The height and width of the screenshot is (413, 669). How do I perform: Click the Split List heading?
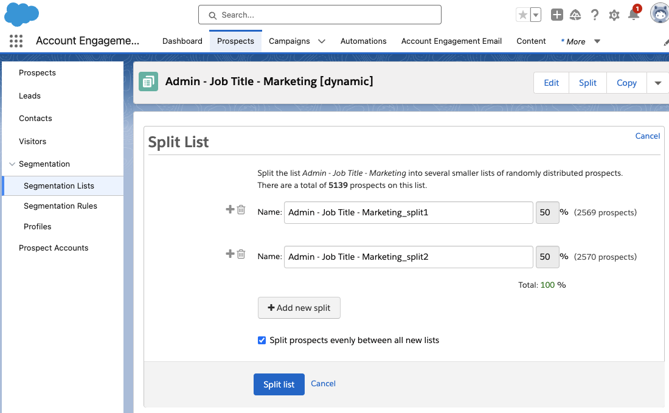click(178, 142)
